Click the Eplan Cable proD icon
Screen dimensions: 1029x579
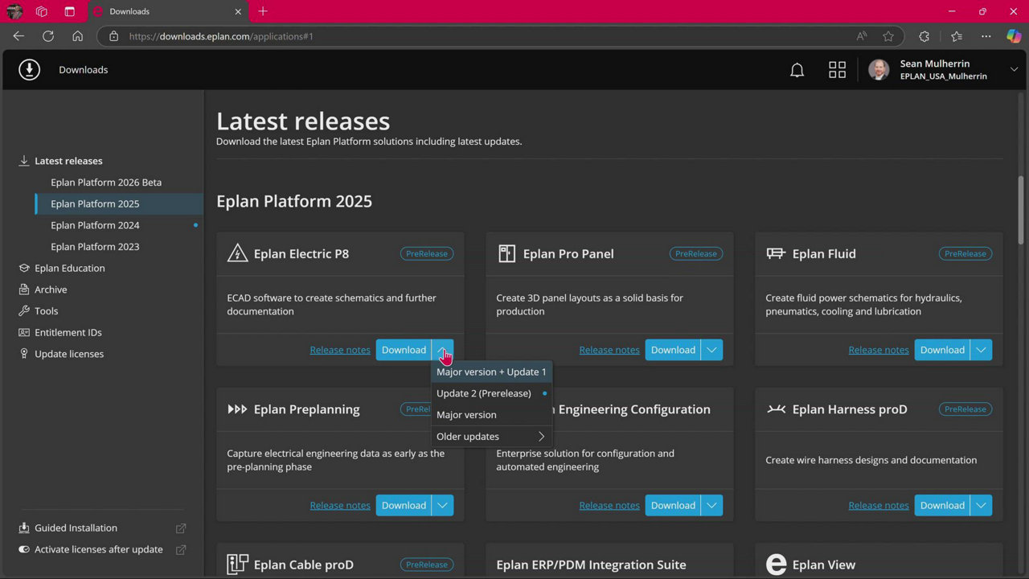coord(237,565)
